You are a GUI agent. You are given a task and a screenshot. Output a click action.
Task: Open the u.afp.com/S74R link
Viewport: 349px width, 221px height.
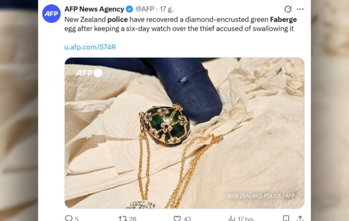(x=90, y=47)
